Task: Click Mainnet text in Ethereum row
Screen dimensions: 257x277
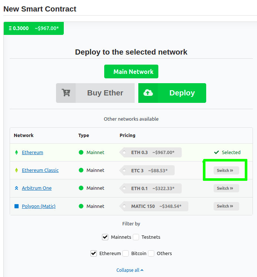Action: tap(95, 152)
